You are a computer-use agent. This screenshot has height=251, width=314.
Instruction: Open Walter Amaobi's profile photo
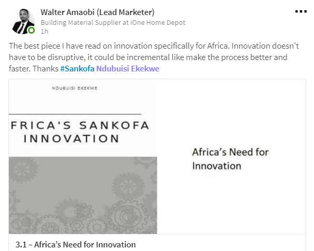click(x=22, y=21)
